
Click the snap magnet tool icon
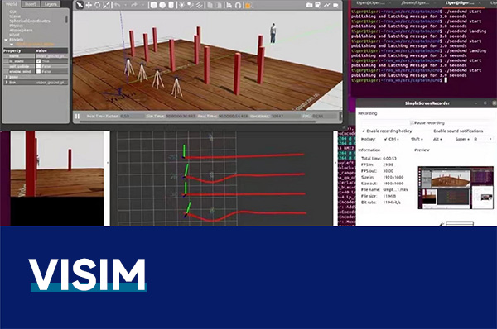(239, 5)
